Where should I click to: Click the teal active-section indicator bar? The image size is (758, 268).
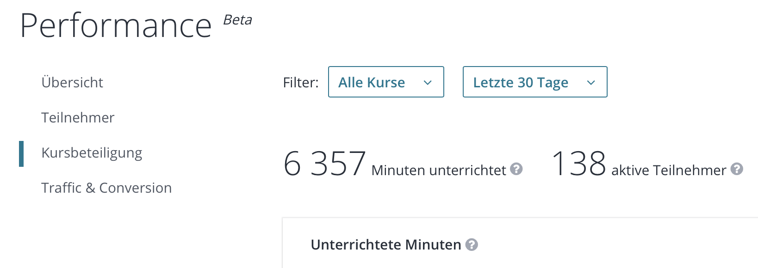click(x=21, y=152)
